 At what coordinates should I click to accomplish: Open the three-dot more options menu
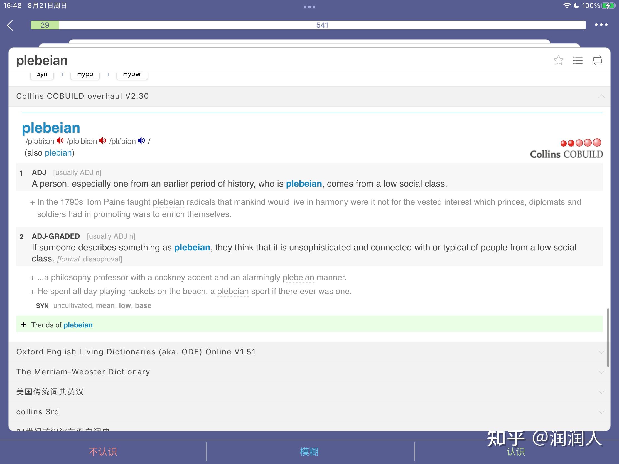pos(601,25)
